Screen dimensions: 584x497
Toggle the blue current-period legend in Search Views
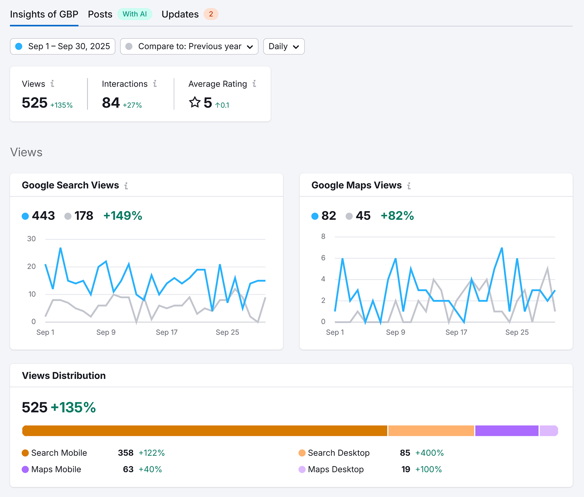(38, 216)
